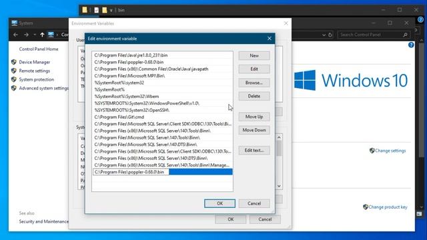Cancel the Edit environment variable dialog
This screenshot has height=240, width=427.
(x=254, y=203)
